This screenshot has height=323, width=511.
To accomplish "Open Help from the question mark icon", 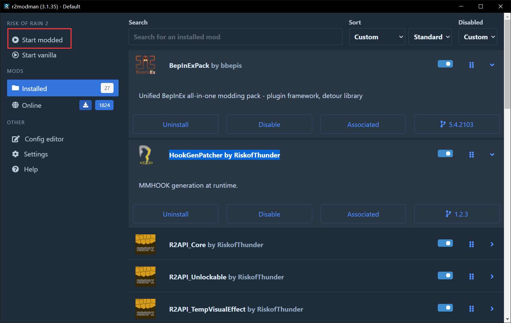I will [15, 169].
